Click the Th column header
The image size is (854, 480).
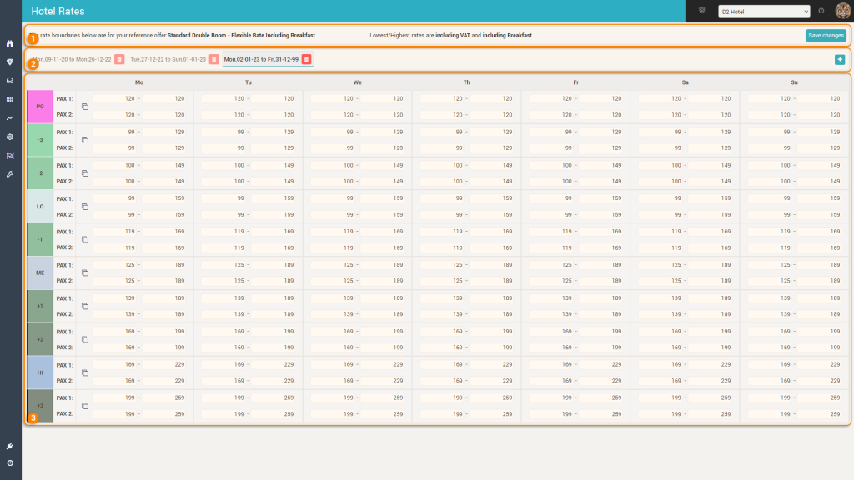click(467, 82)
